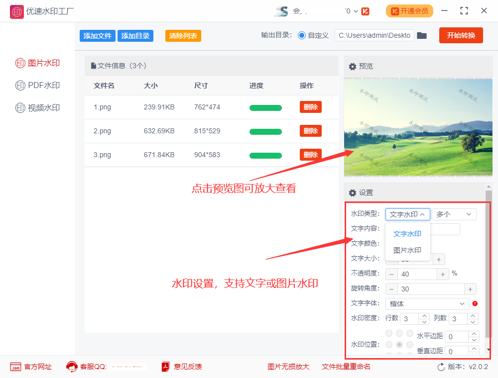
Task: Open the 多个 watermark count dropdown
Action: 454,214
